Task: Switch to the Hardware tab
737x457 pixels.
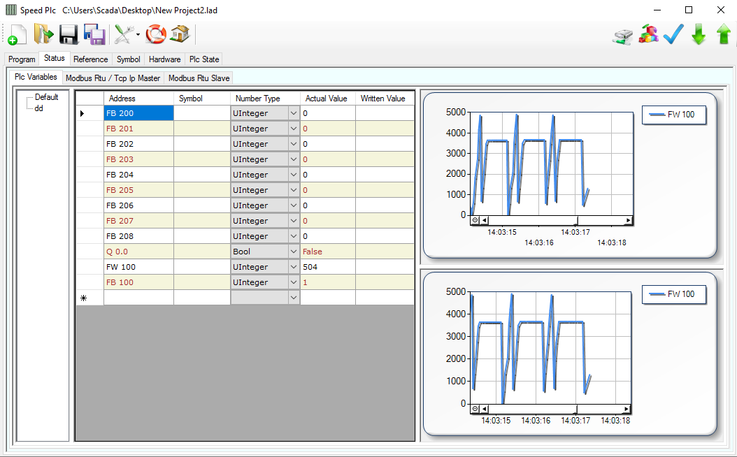Action: [x=164, y=59]
